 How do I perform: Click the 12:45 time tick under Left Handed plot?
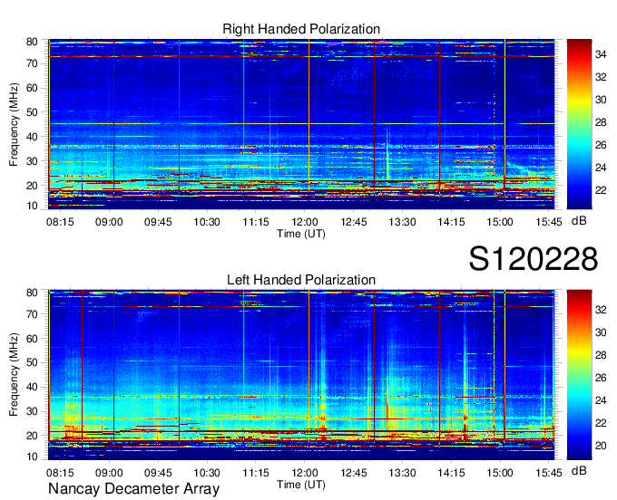click(353, 473)
